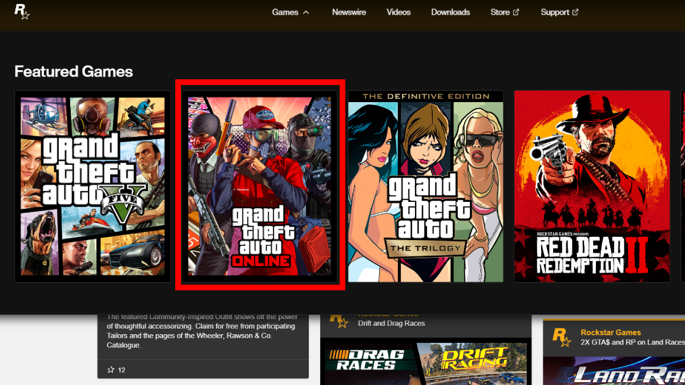
Task: Click Rockstar avatar on Drift and Drag Races post
Action: (x=339, y=322)
